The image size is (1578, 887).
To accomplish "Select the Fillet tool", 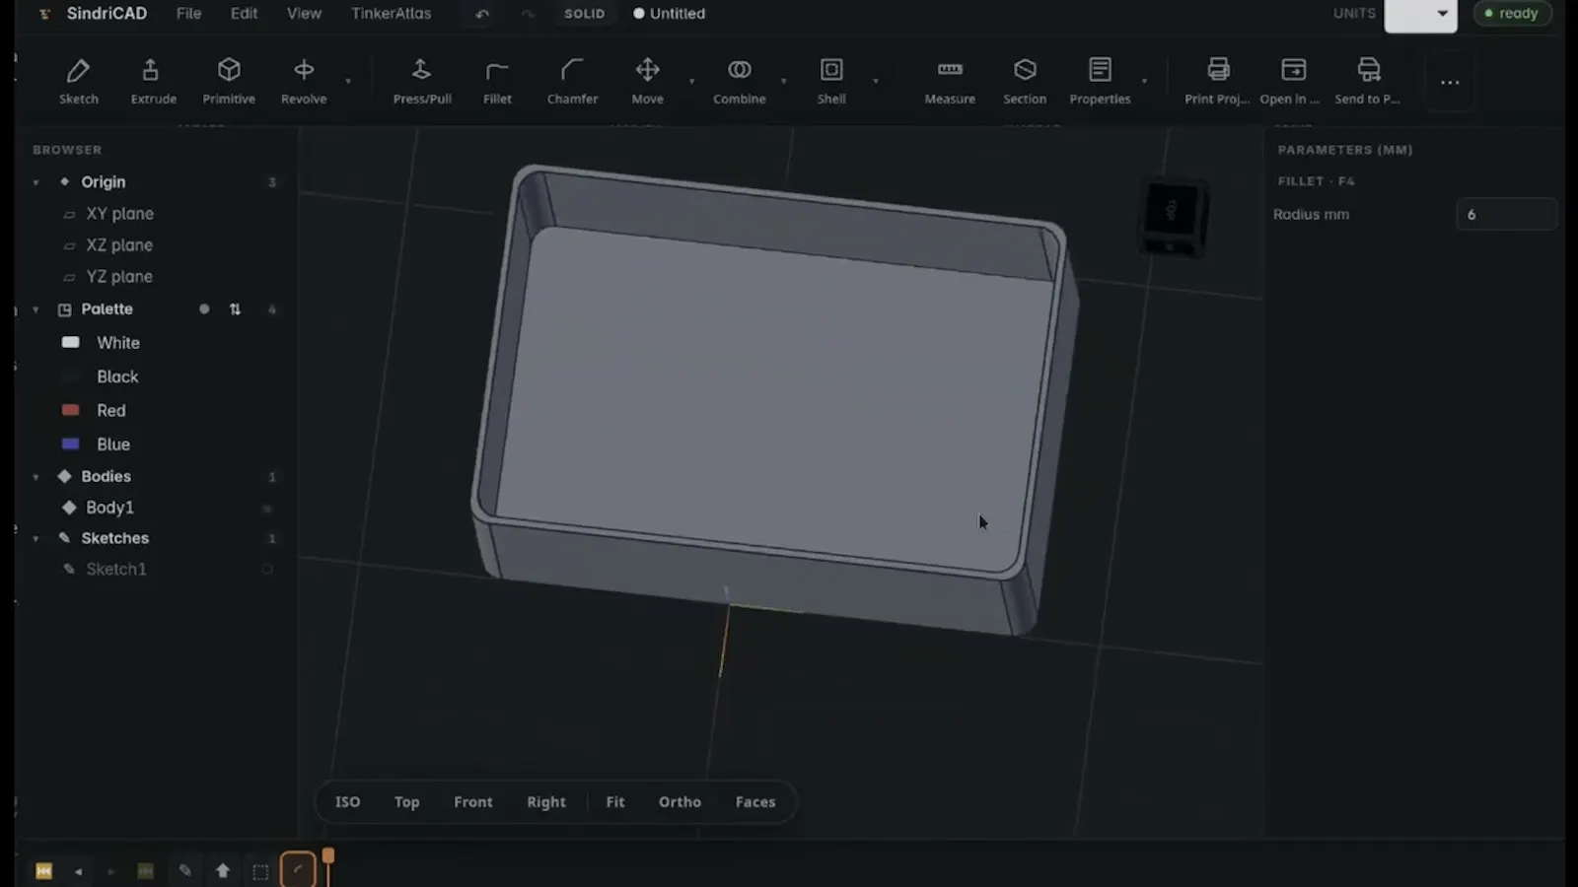I will tap(497, 81).
